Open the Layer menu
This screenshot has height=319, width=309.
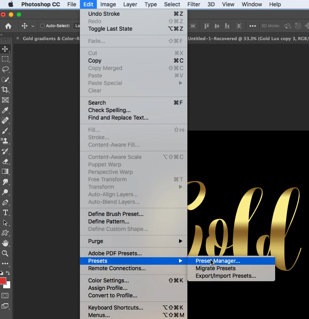130,4
